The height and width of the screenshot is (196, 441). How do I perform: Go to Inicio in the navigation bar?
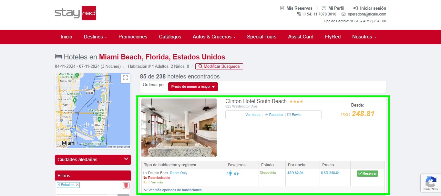(67, 37)
